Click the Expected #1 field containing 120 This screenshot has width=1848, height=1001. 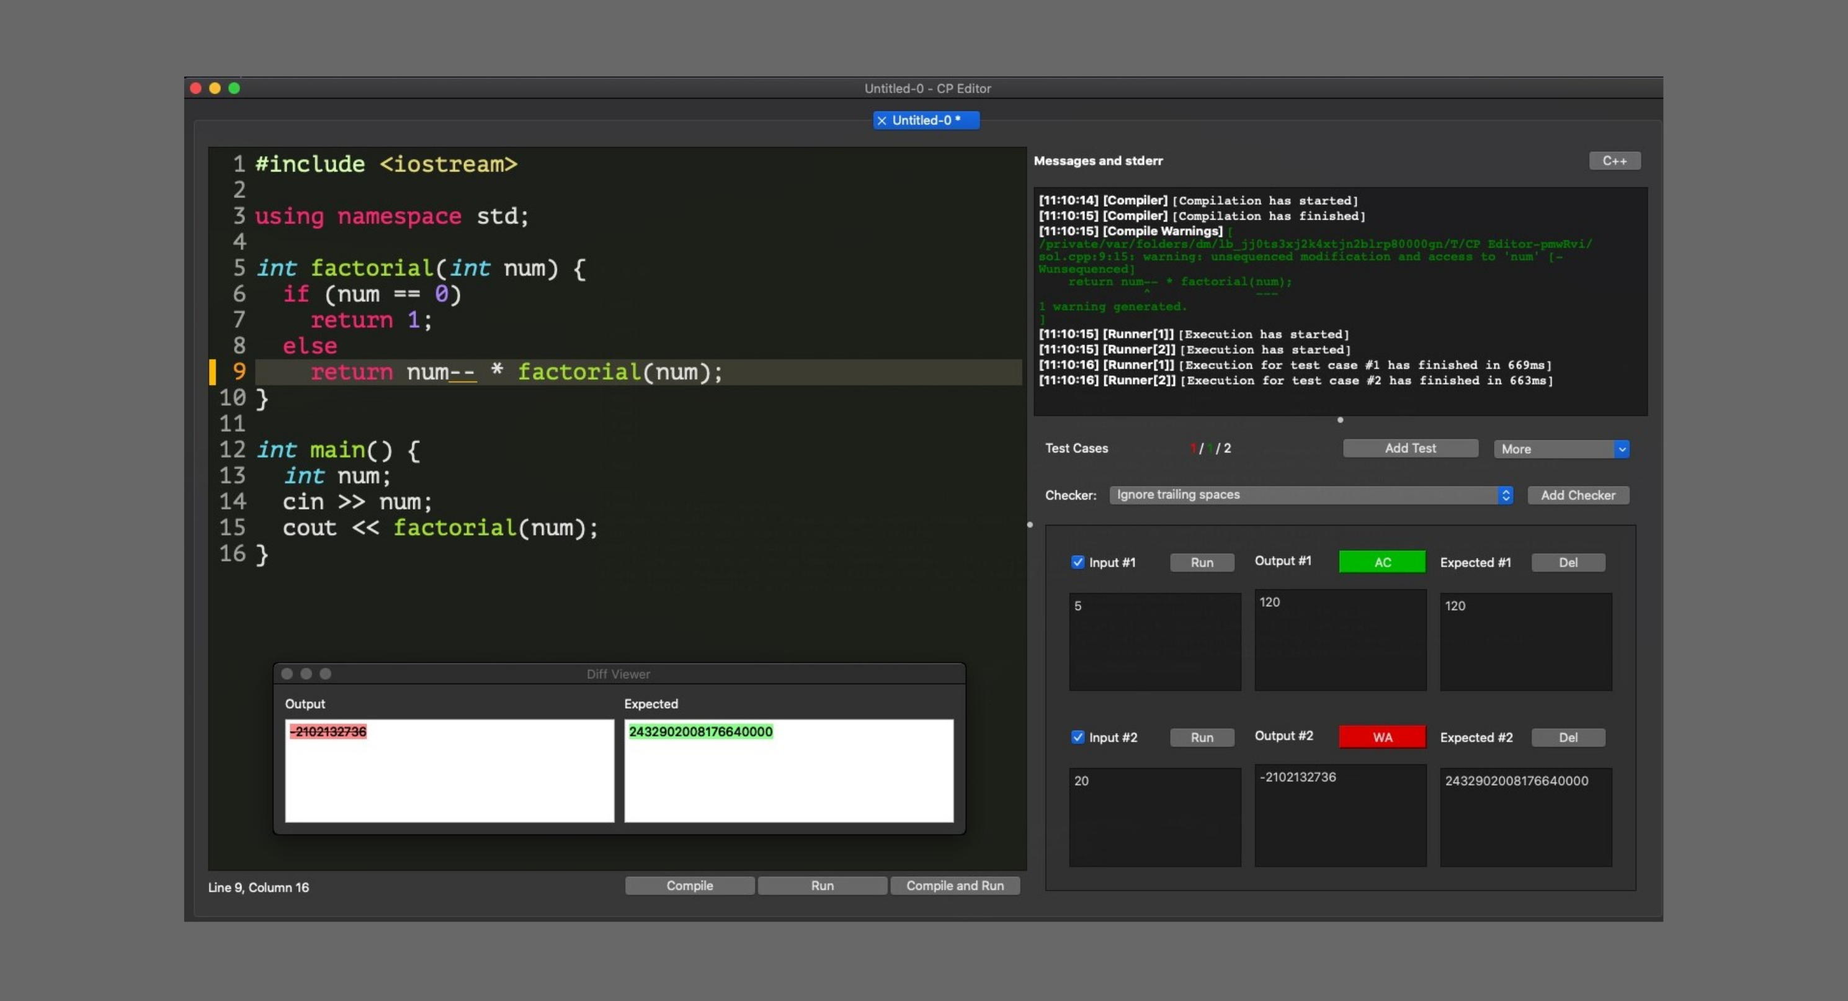1525,642
